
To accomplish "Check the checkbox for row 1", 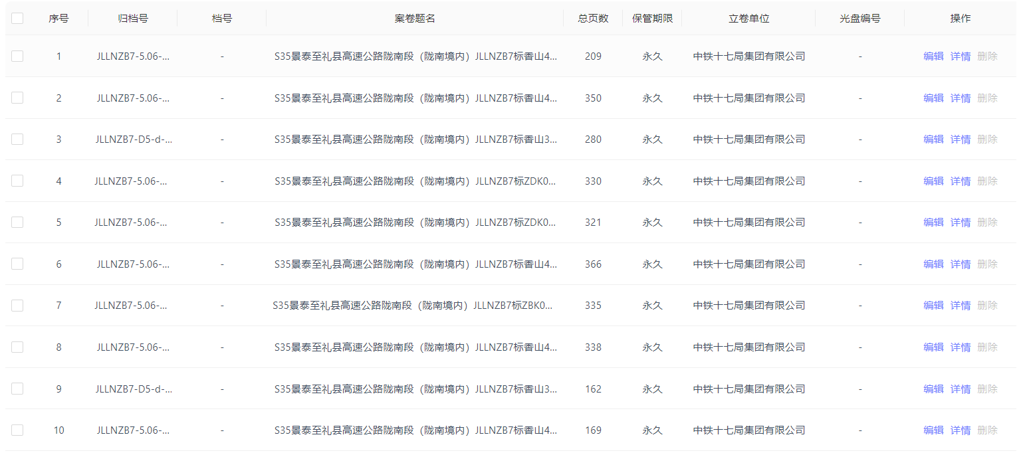I will click(x=17, y=56).
